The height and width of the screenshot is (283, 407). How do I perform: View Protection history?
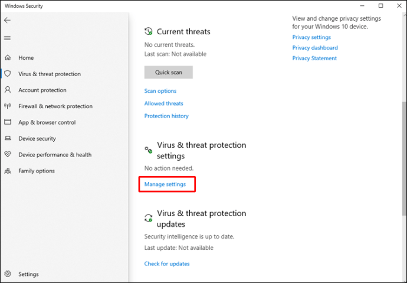tap(166, 116)
